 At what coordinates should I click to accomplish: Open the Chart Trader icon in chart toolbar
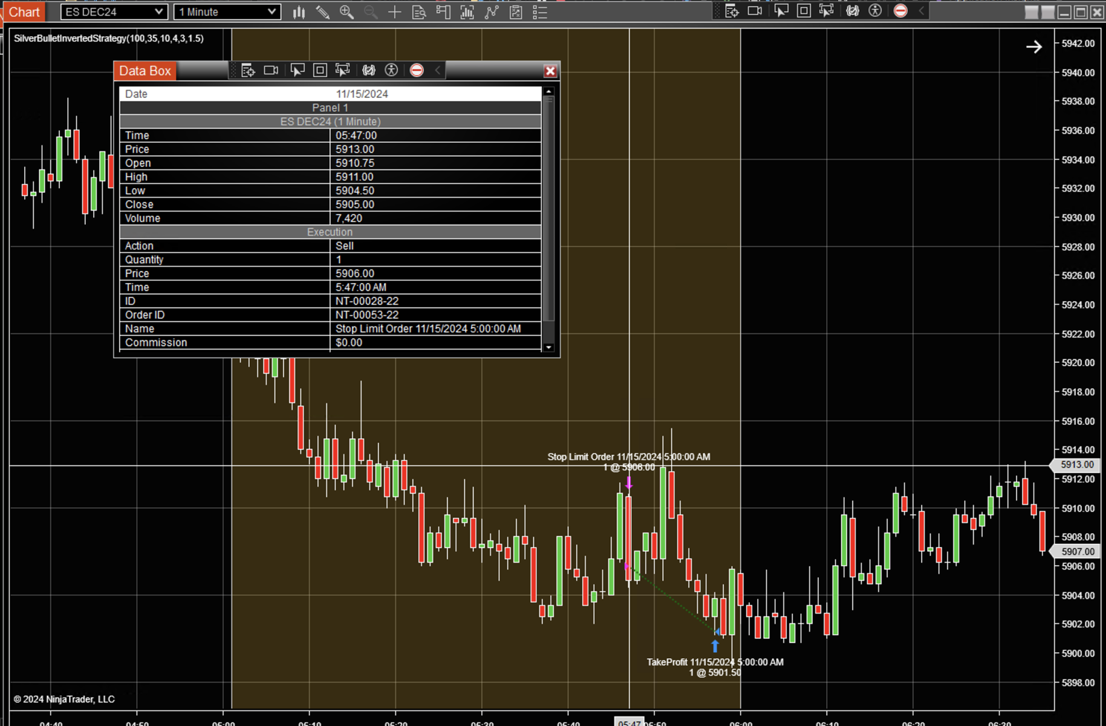click(443, 12)
